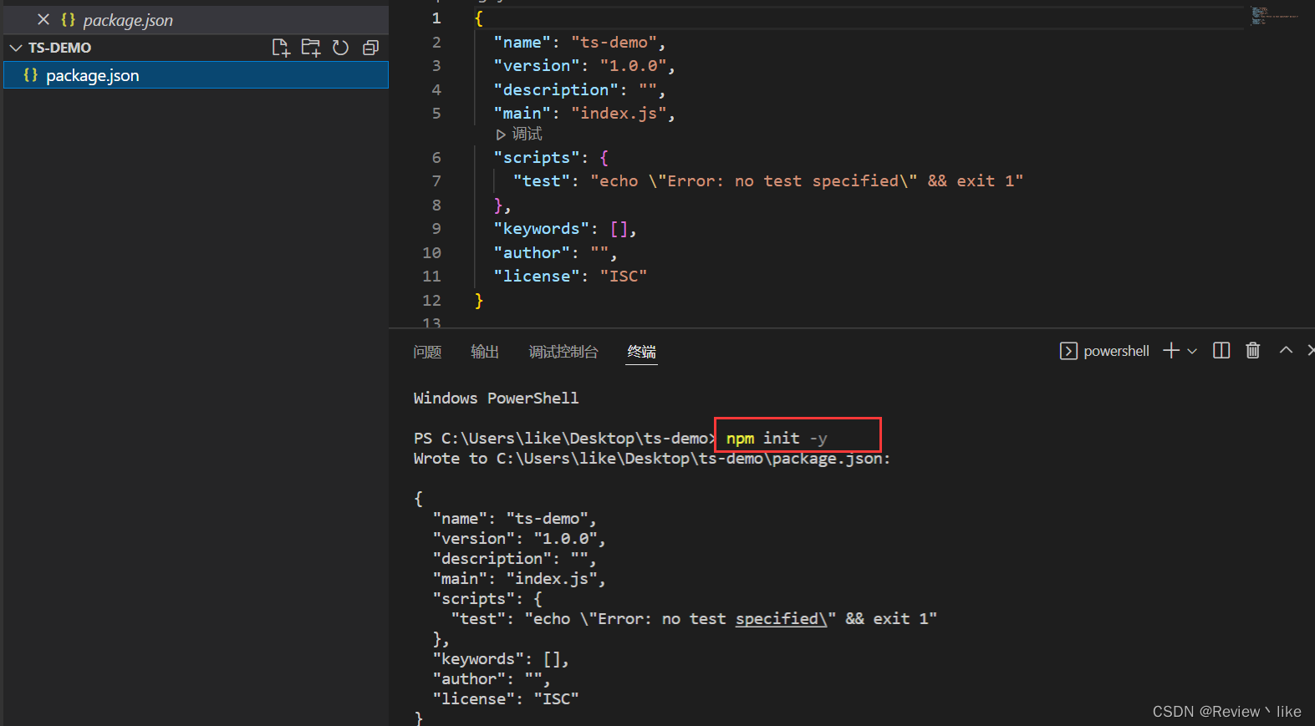Screen dimensions: 1315x726
Task: Click the "version" key in the editor
Action: [537, 65]
